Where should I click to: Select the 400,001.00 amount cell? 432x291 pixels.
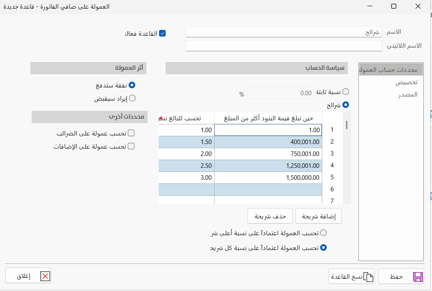point(268,142)
